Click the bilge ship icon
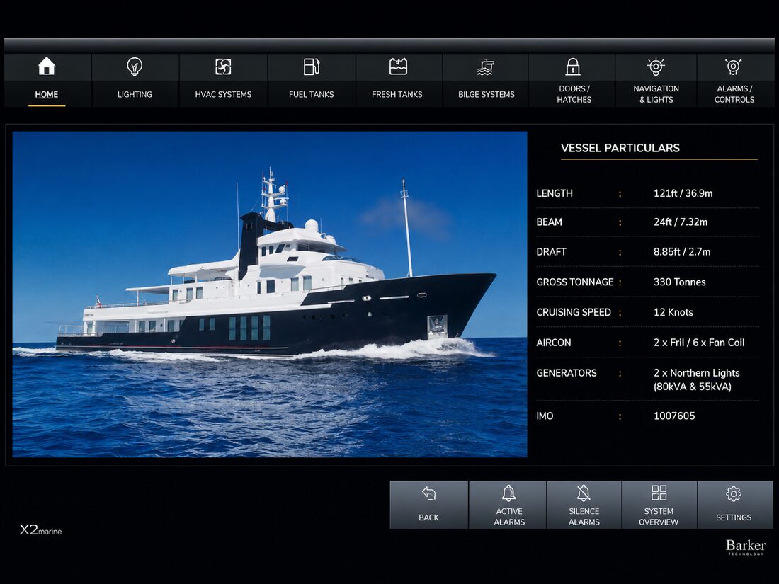The image size is (779, 584). pyautogui.click(x=486, y=67)
